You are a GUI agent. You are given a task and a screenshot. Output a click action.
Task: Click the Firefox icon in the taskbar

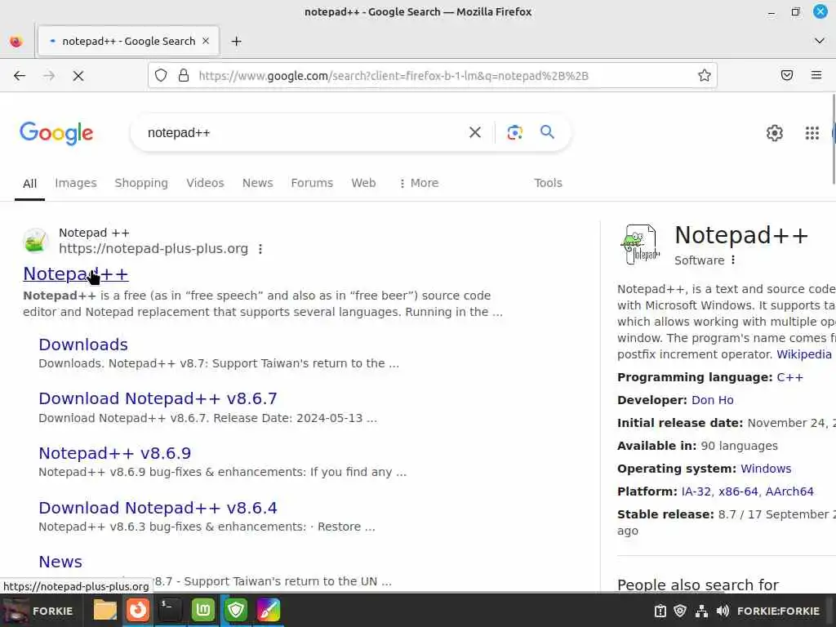137,610
